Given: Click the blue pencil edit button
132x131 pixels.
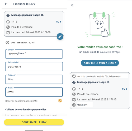Looking at the screenshot, I should (60, 37).
